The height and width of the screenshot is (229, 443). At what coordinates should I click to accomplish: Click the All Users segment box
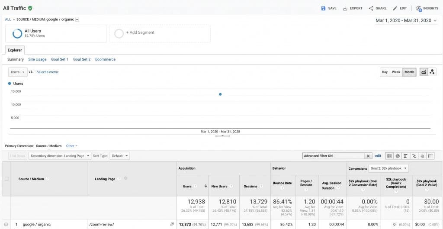pyautogui.click(x=56, y=34)
